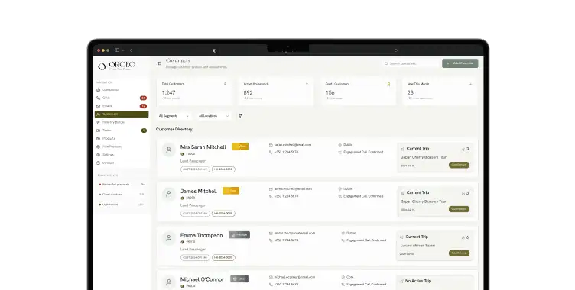575x290 pixels.
Task: Focus the Search customers field
Action: point(411,63)
